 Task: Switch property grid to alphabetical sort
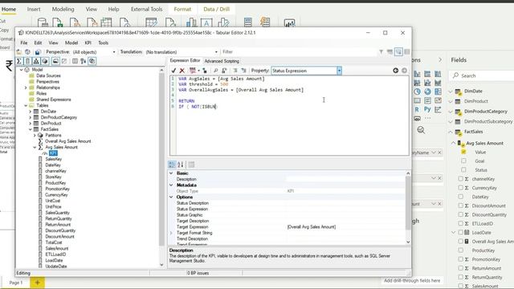click(x=181, y=165)
